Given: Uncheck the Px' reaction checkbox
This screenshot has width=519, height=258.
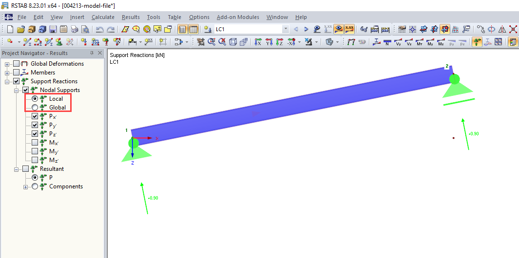Looking at the screenshot, I should point(35,116).
